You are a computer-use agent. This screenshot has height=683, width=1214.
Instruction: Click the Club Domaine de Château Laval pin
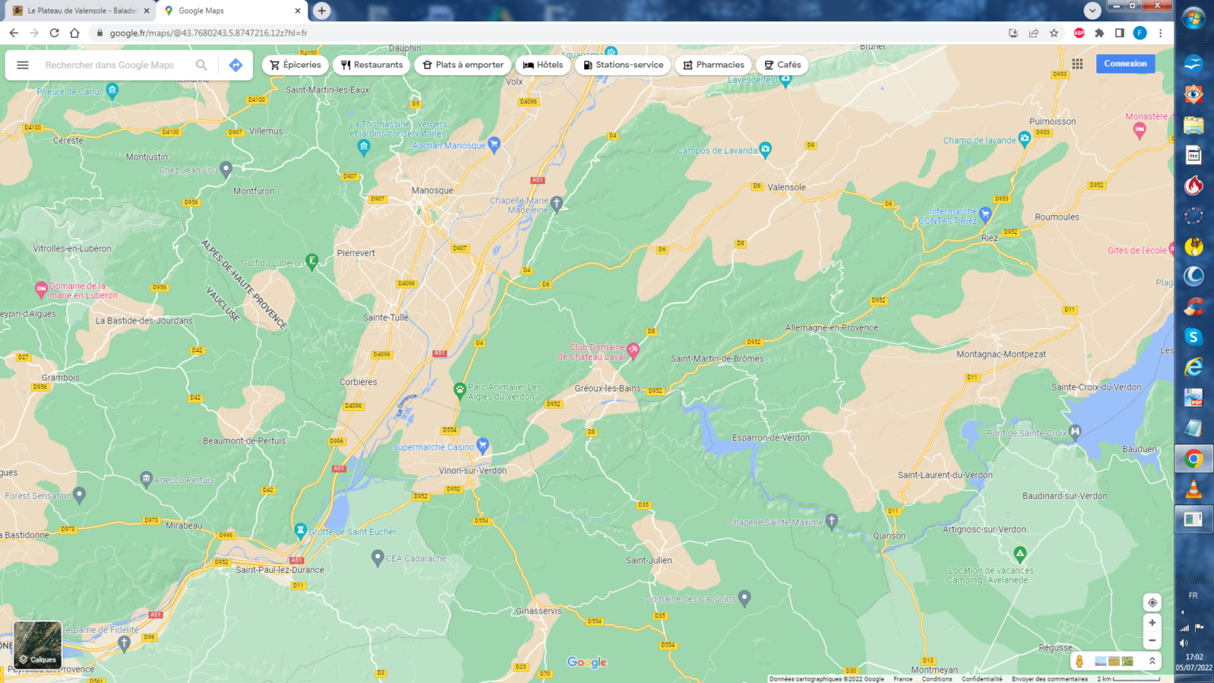pos(633,349)
